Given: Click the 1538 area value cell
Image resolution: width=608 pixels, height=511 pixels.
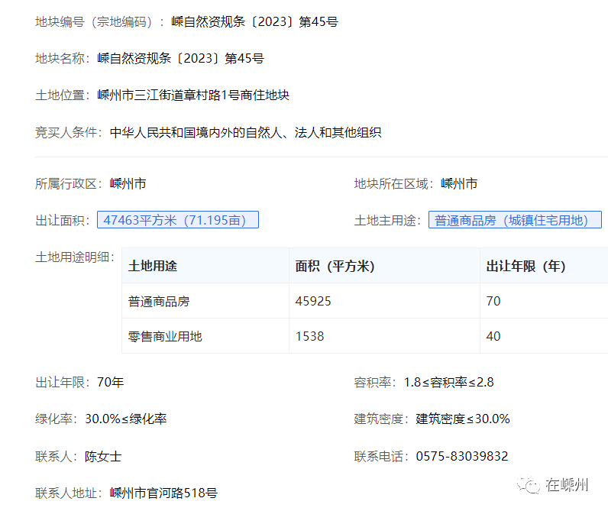Looking at the screenshot, I should pyautogui.click(x=309, y=336).
